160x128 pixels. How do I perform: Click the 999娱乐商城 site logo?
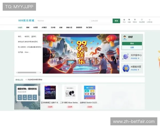point(26,21)
